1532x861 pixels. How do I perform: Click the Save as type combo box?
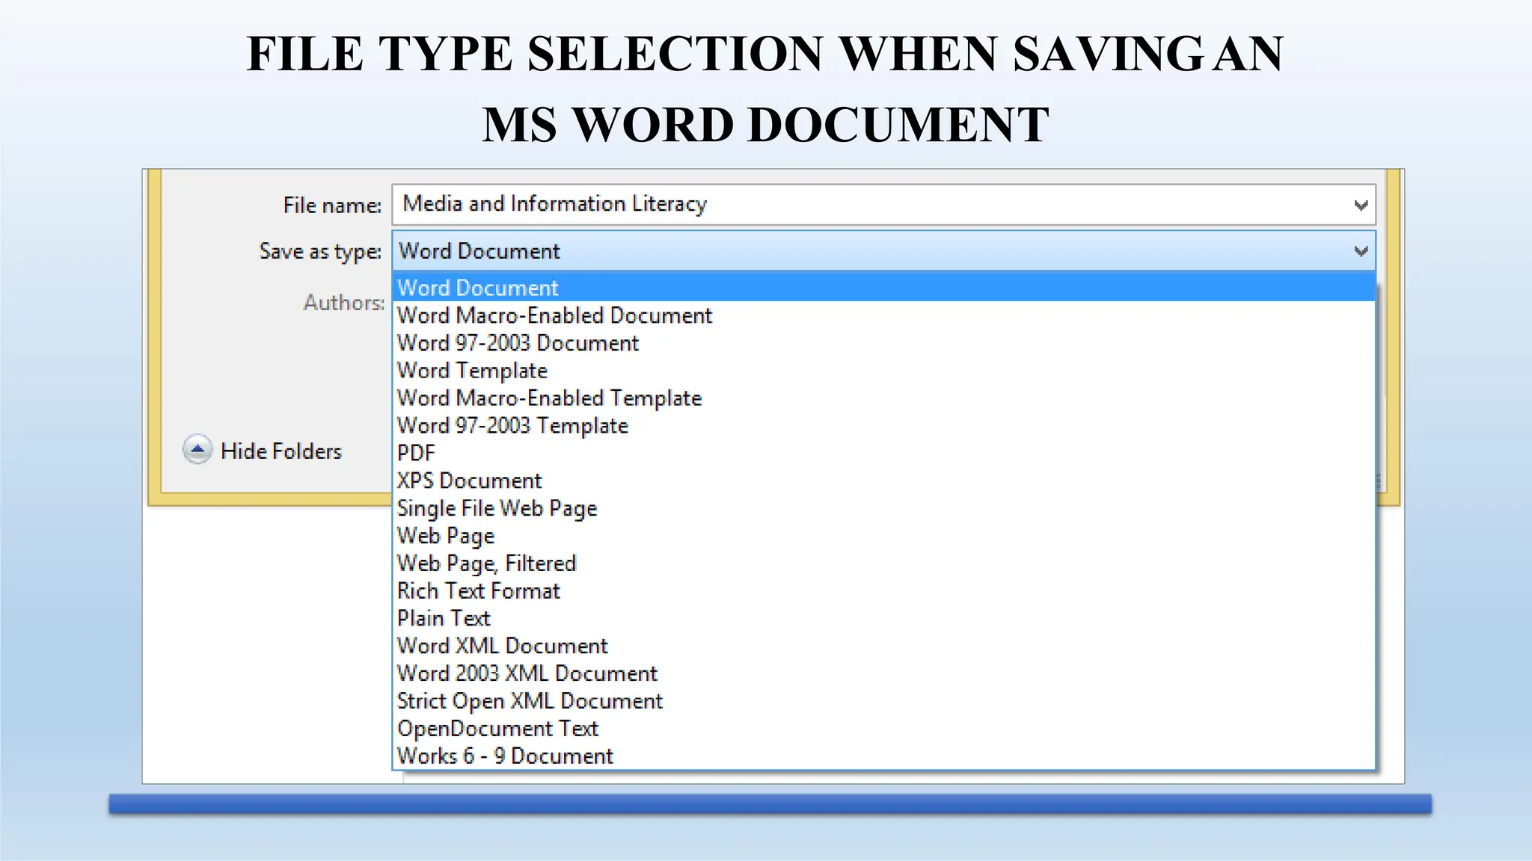pos(884,251)
